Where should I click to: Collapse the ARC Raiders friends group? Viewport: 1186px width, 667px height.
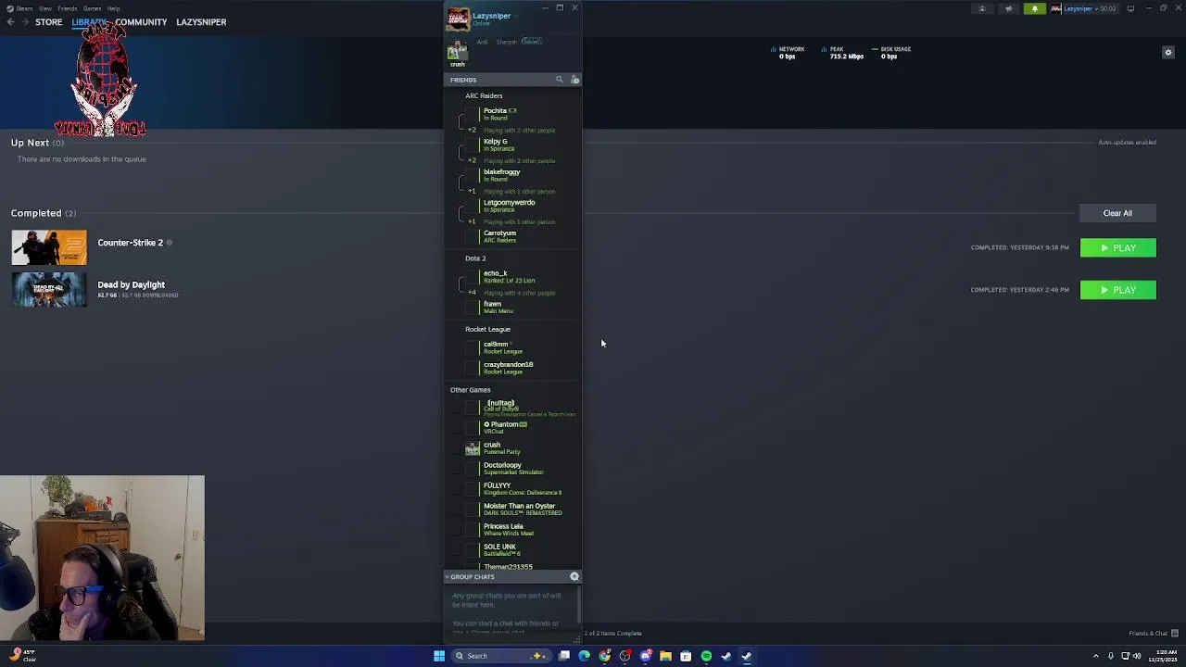click(484, 95)
